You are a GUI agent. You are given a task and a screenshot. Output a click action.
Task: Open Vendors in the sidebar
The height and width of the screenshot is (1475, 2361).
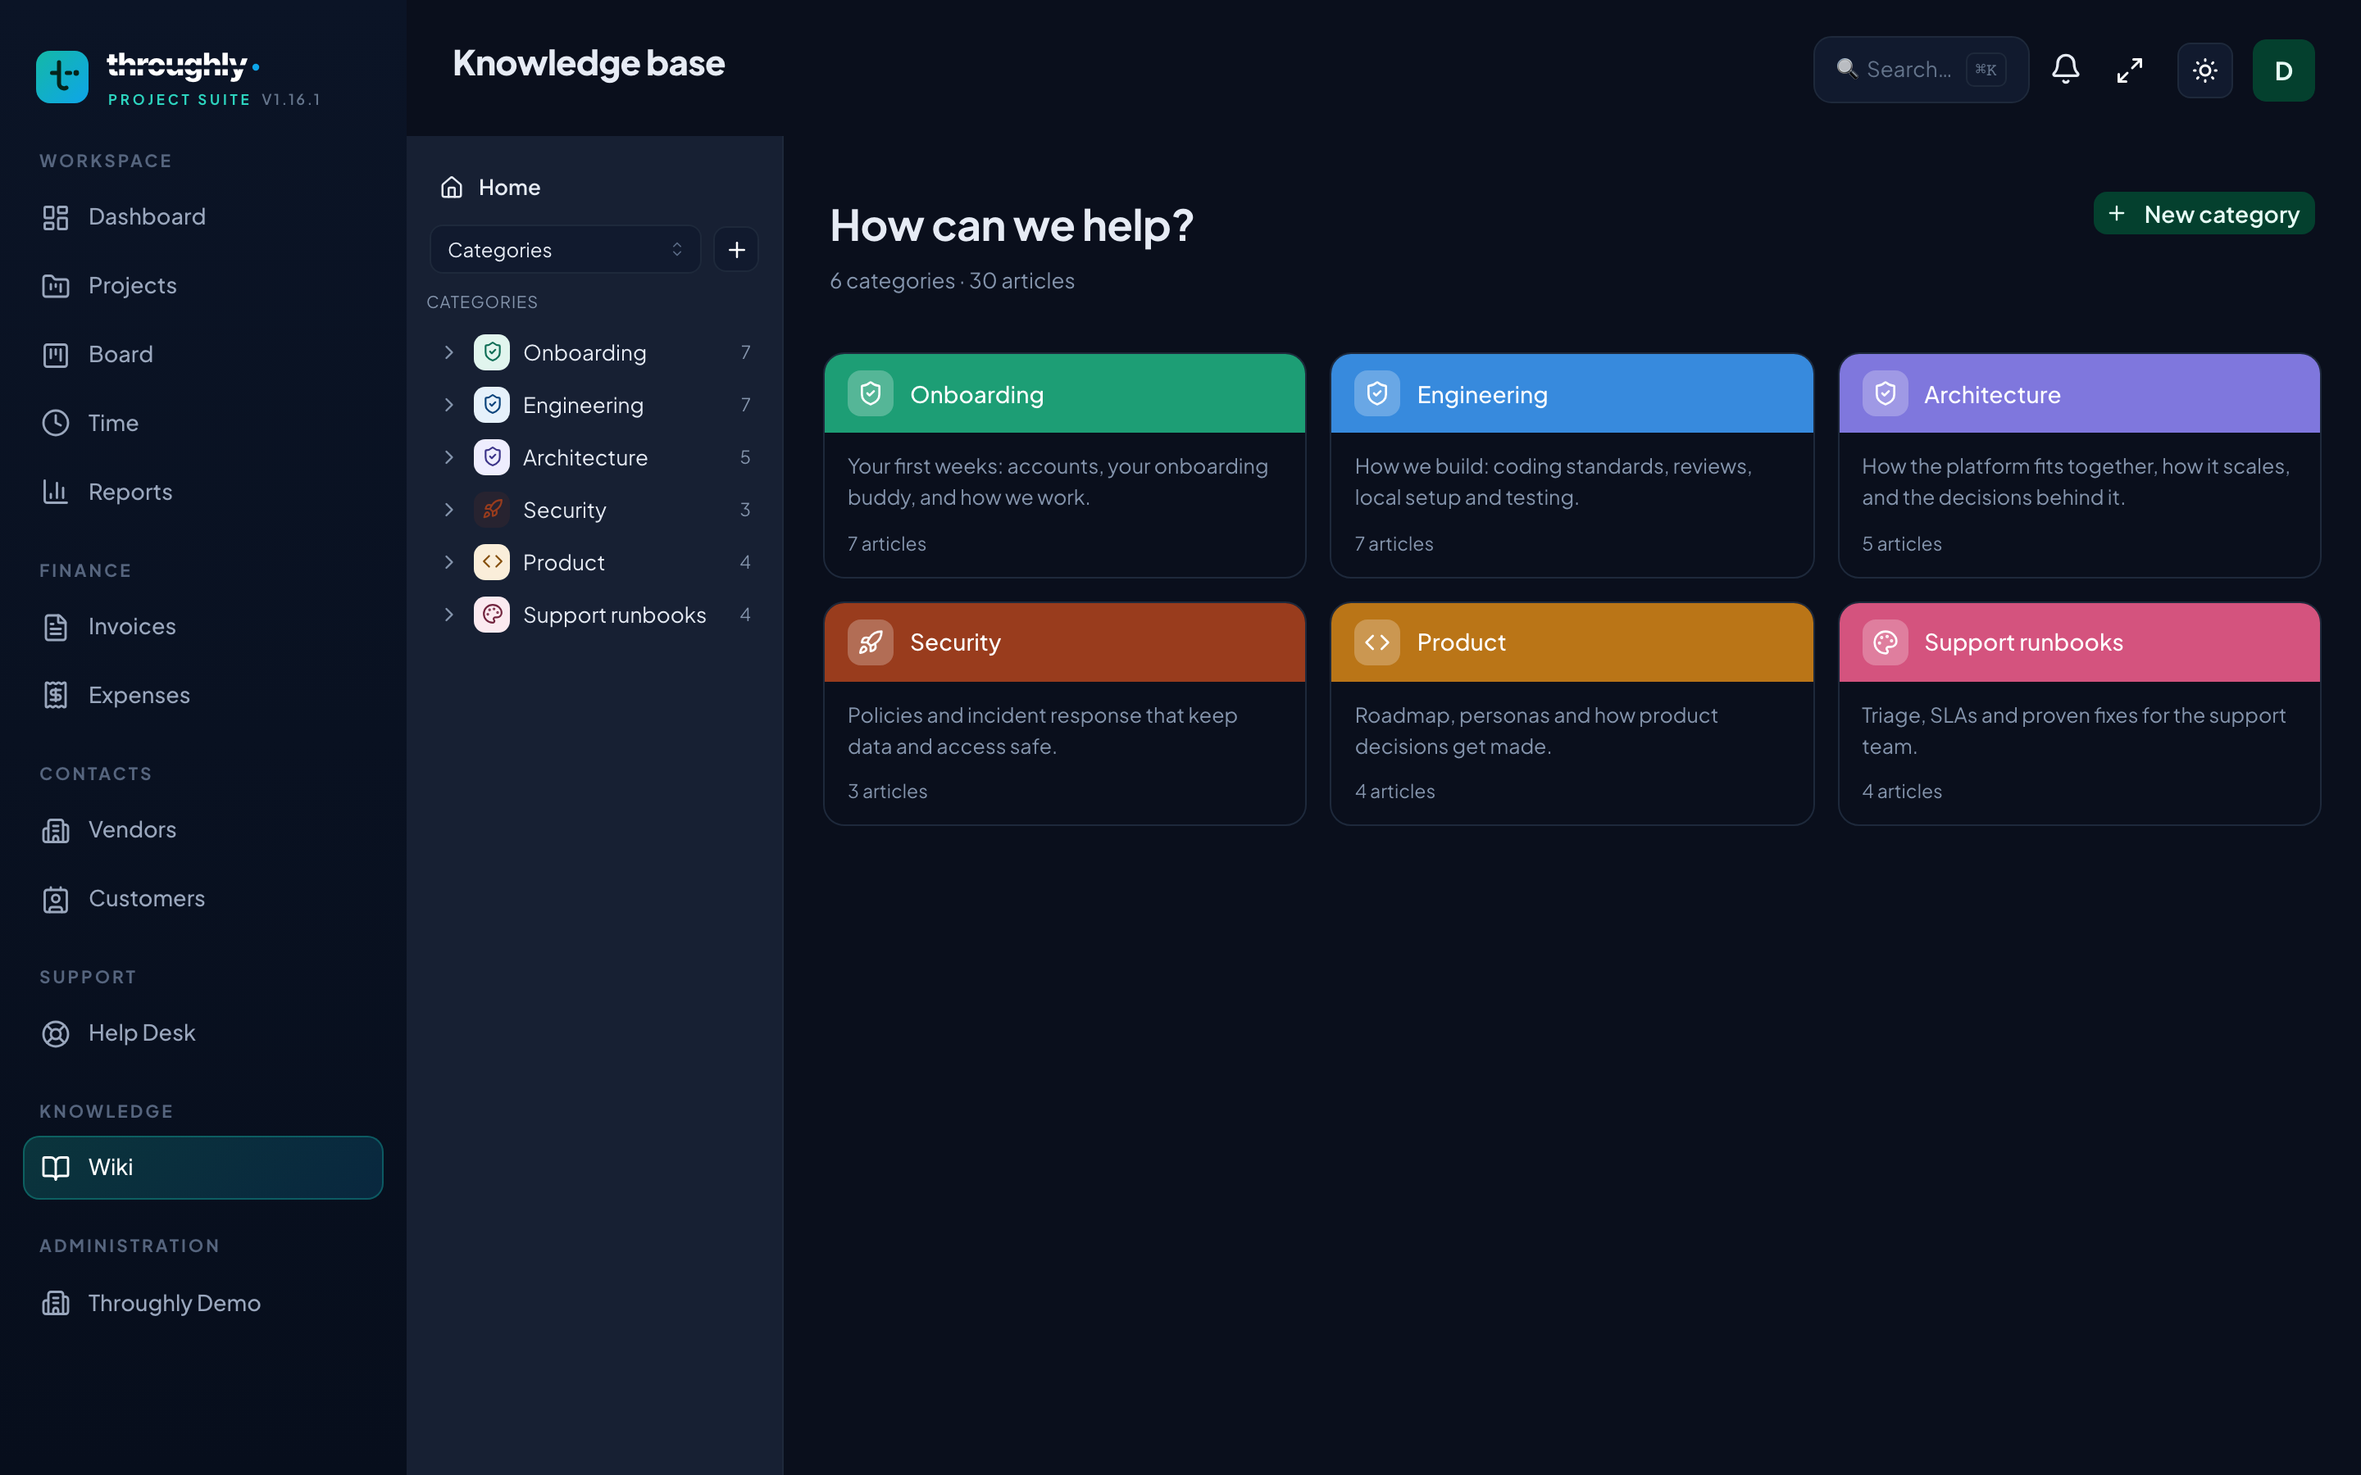click(x=203, y=830)
